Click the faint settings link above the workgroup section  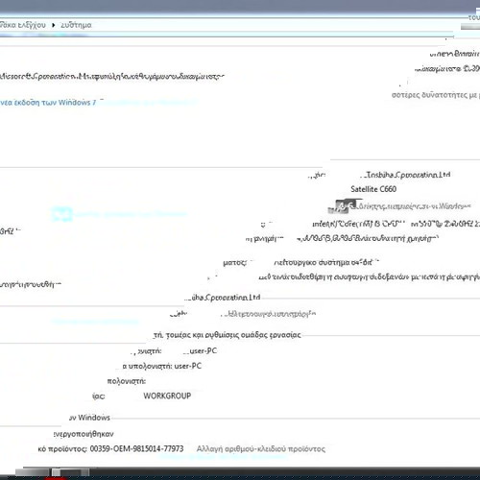tap(95, 322)
